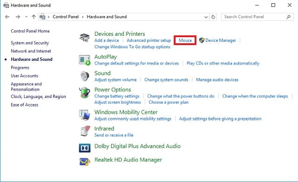298x182 pixels.
Task: Open Appearance and Personalization category
Action: click(x=26, y=87)
